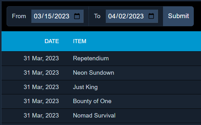Click the From label
This screenshot has width=201, height=125.
[x=19, y=16]
